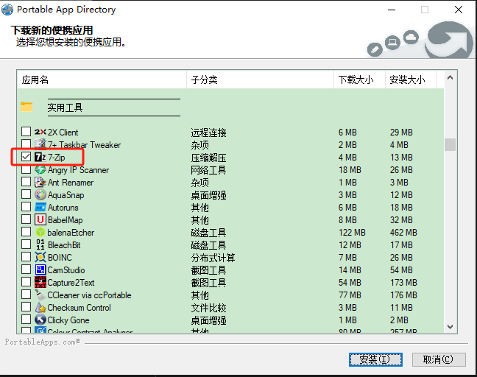The image size is (477, 377).
Task: Click the Checksum Control icon
Action: click(40, 307)
